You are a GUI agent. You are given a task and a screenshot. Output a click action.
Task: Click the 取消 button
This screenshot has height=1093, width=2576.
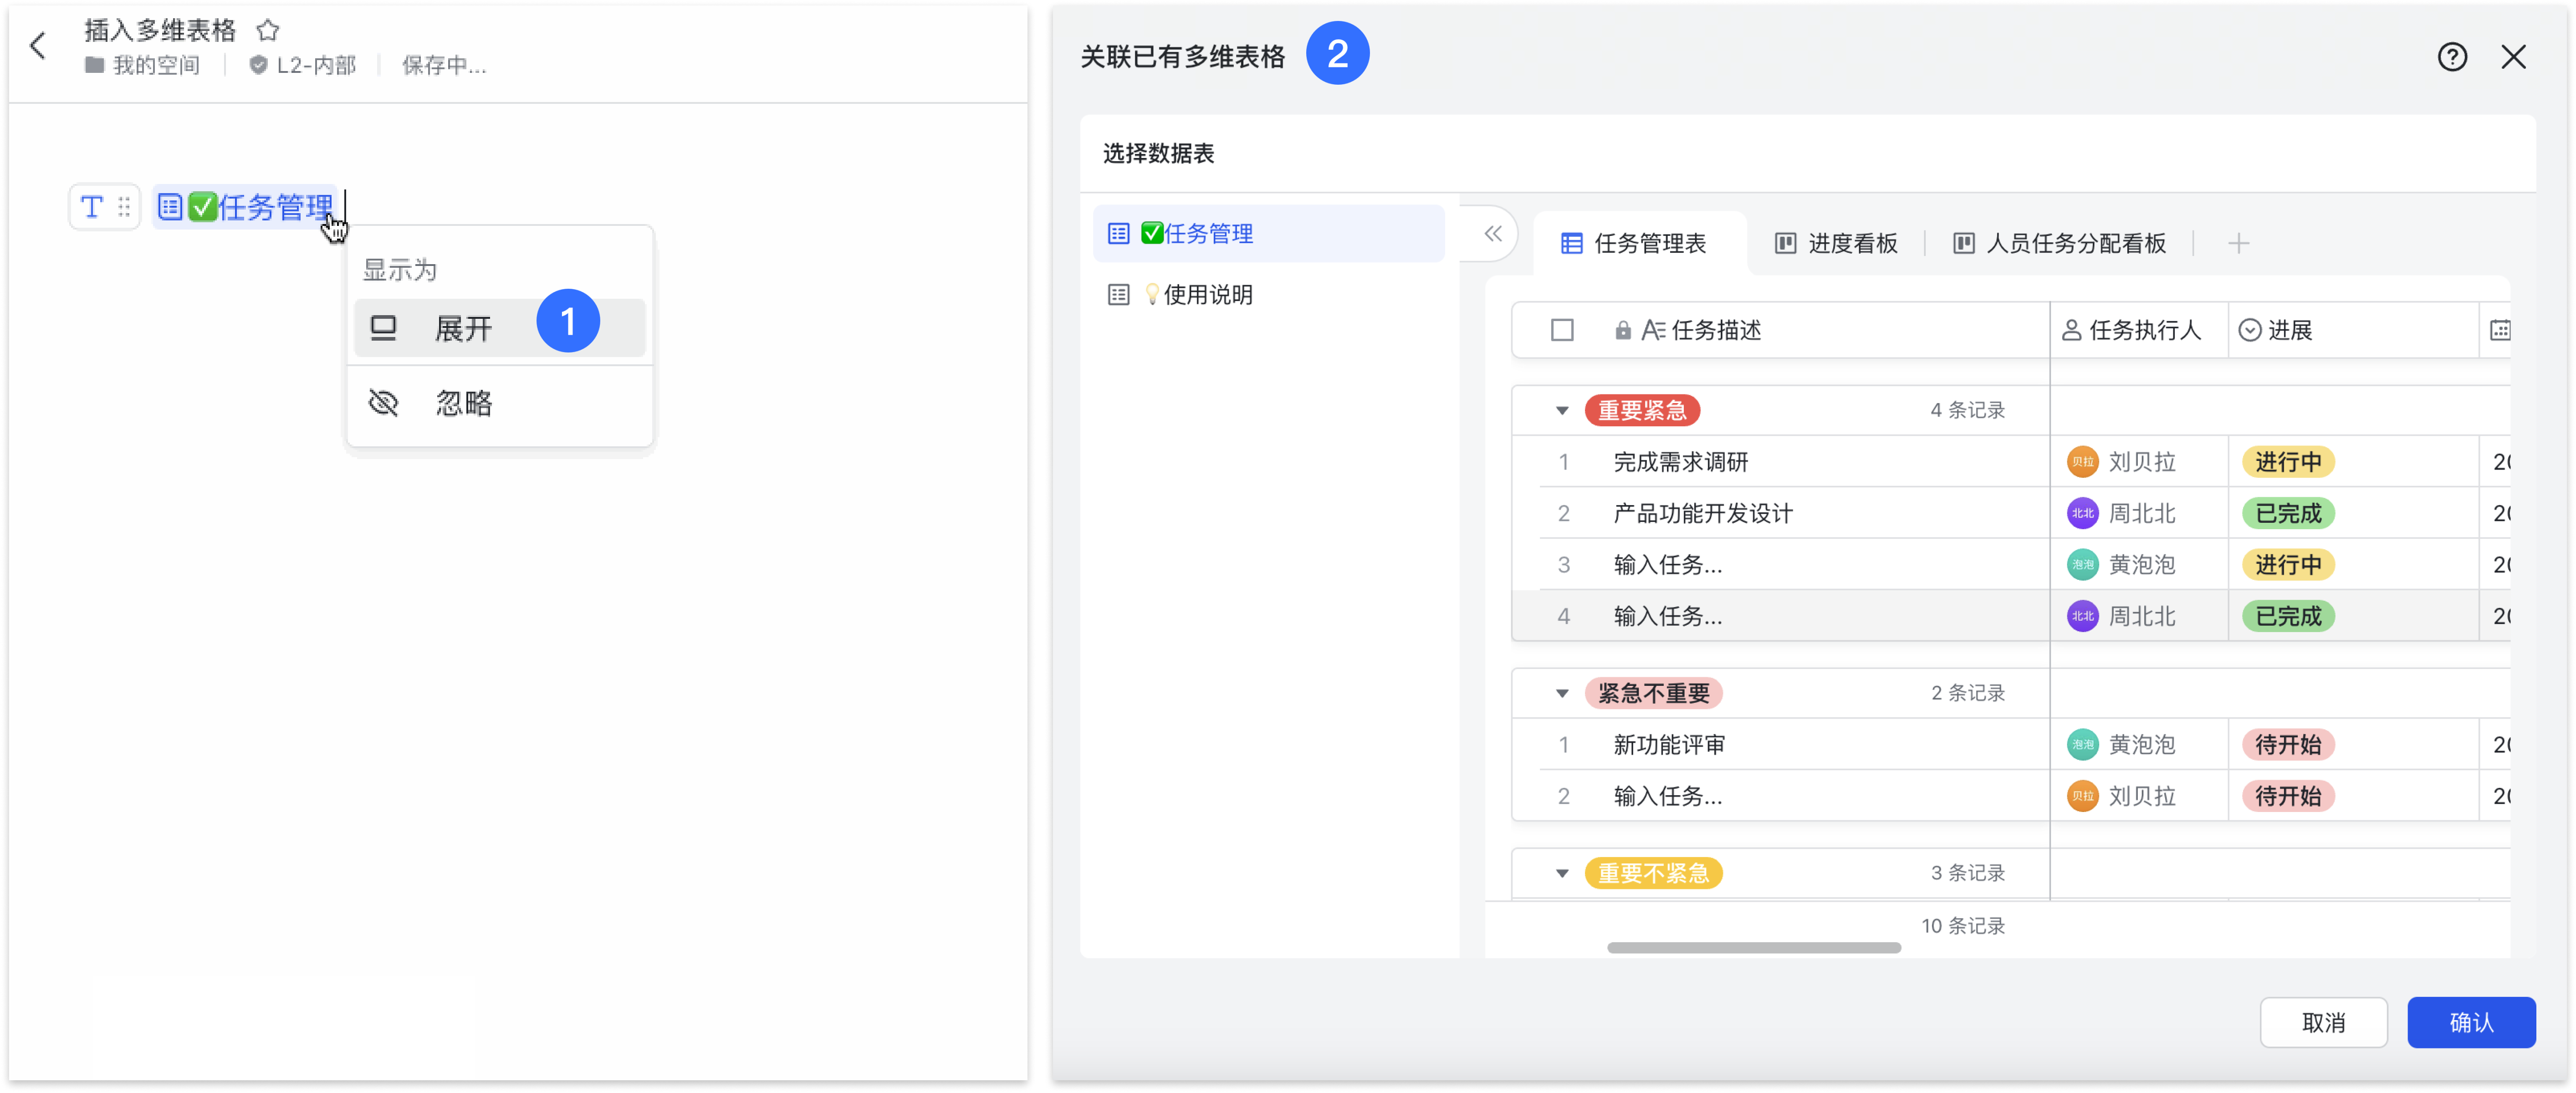(2323, 1022)
